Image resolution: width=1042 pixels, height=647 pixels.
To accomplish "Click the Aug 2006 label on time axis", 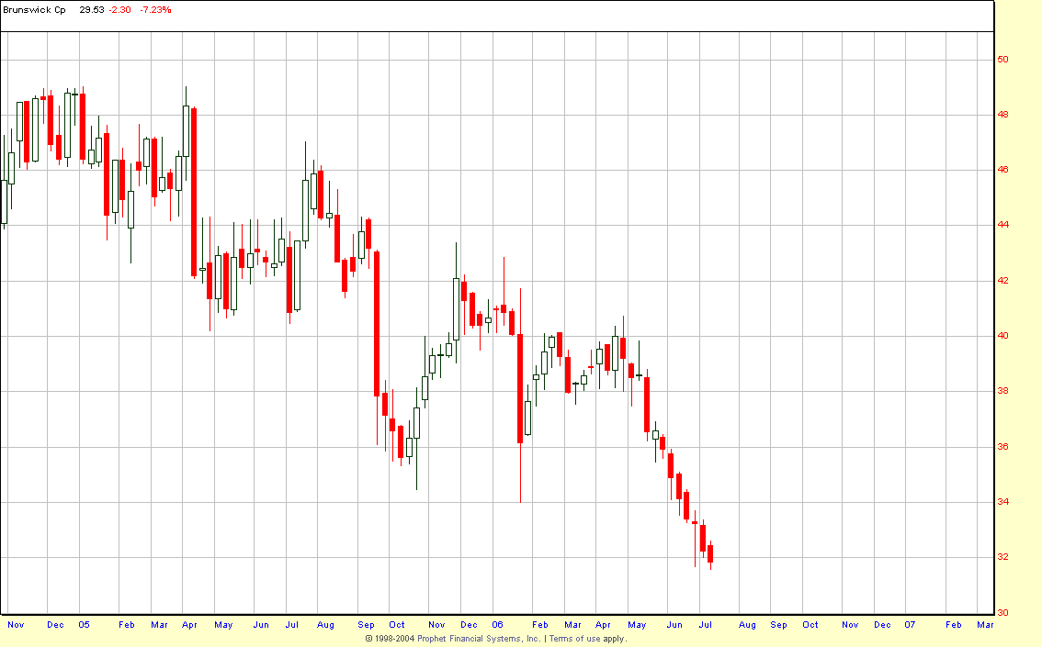I will coord(748,624).
